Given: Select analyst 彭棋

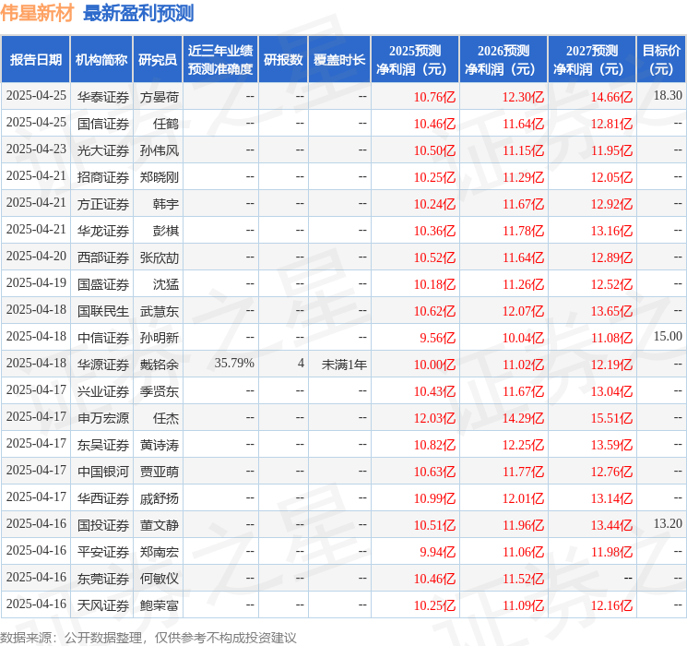Looking at the screenshot, I should click(x=166, y=230).
